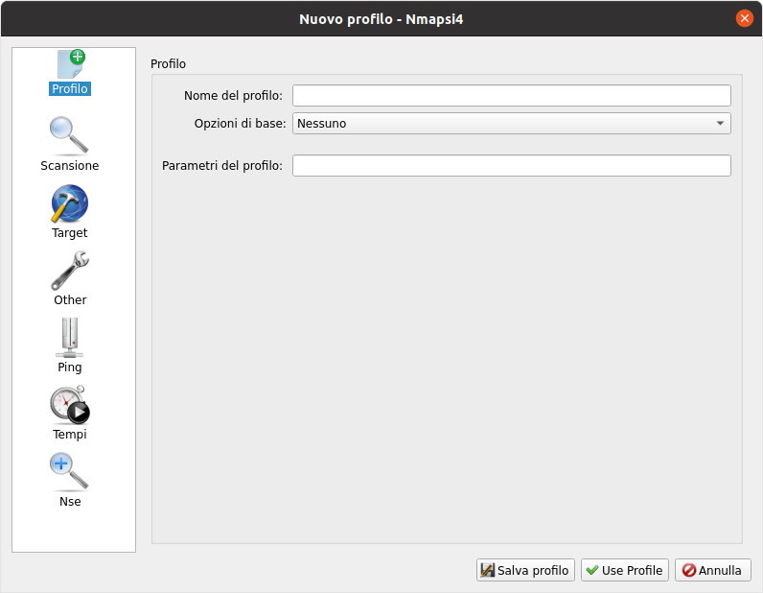Viewport: 763px width, 593px height.
Task: Switch to the Nse section label
Action: (x=70, y=502)
